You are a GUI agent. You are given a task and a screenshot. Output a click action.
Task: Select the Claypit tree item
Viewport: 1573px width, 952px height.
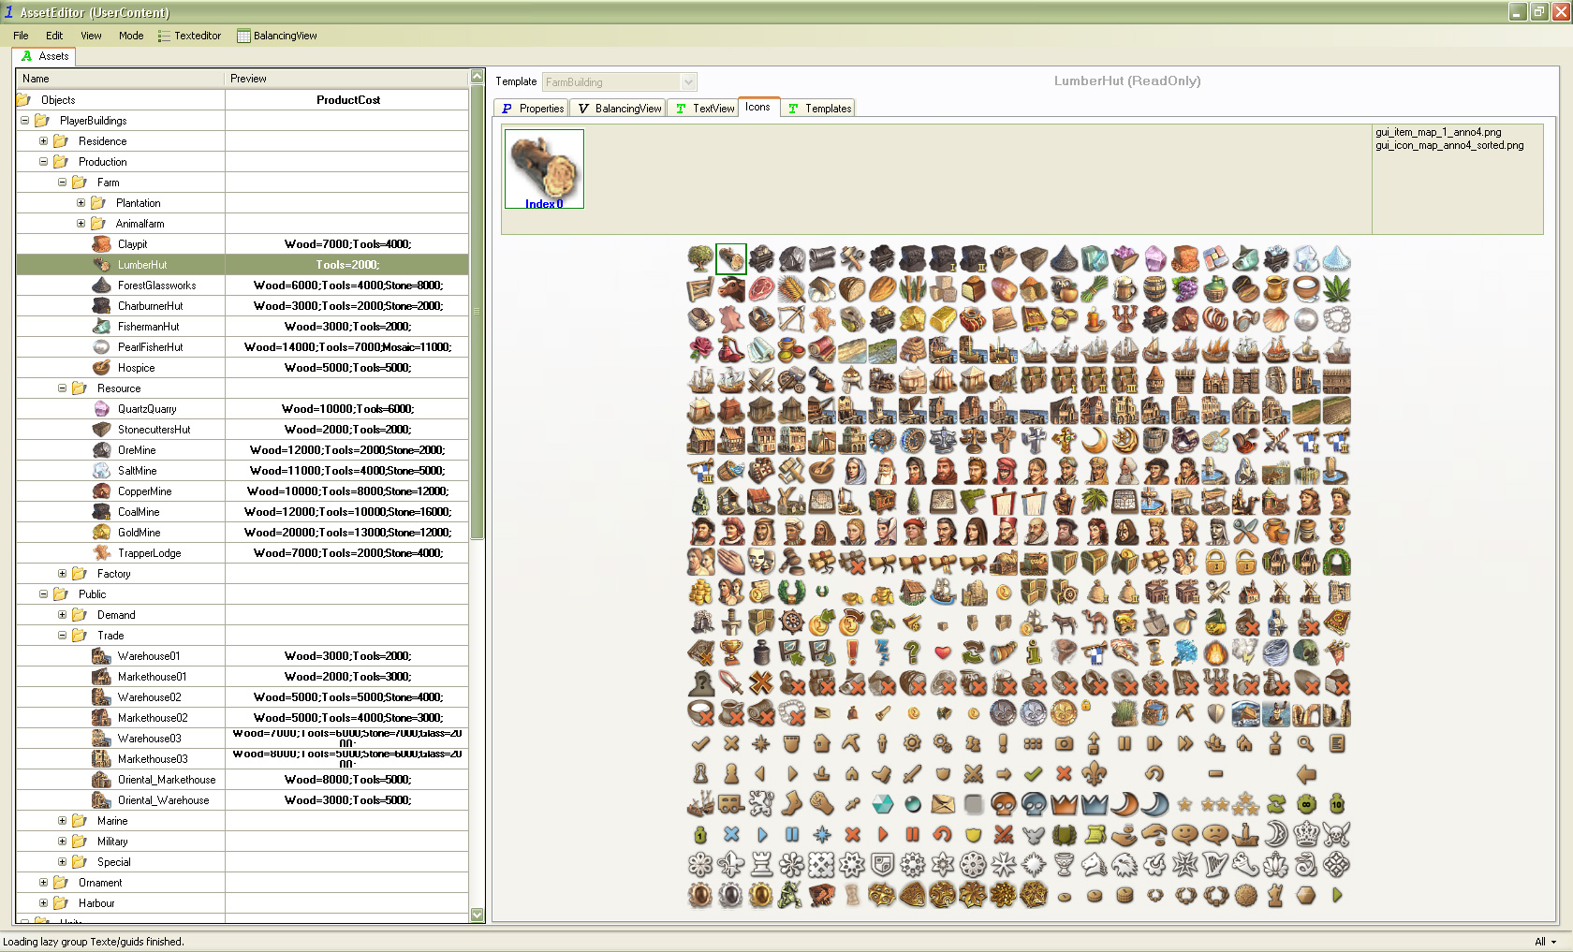click(x=132, y=244)
